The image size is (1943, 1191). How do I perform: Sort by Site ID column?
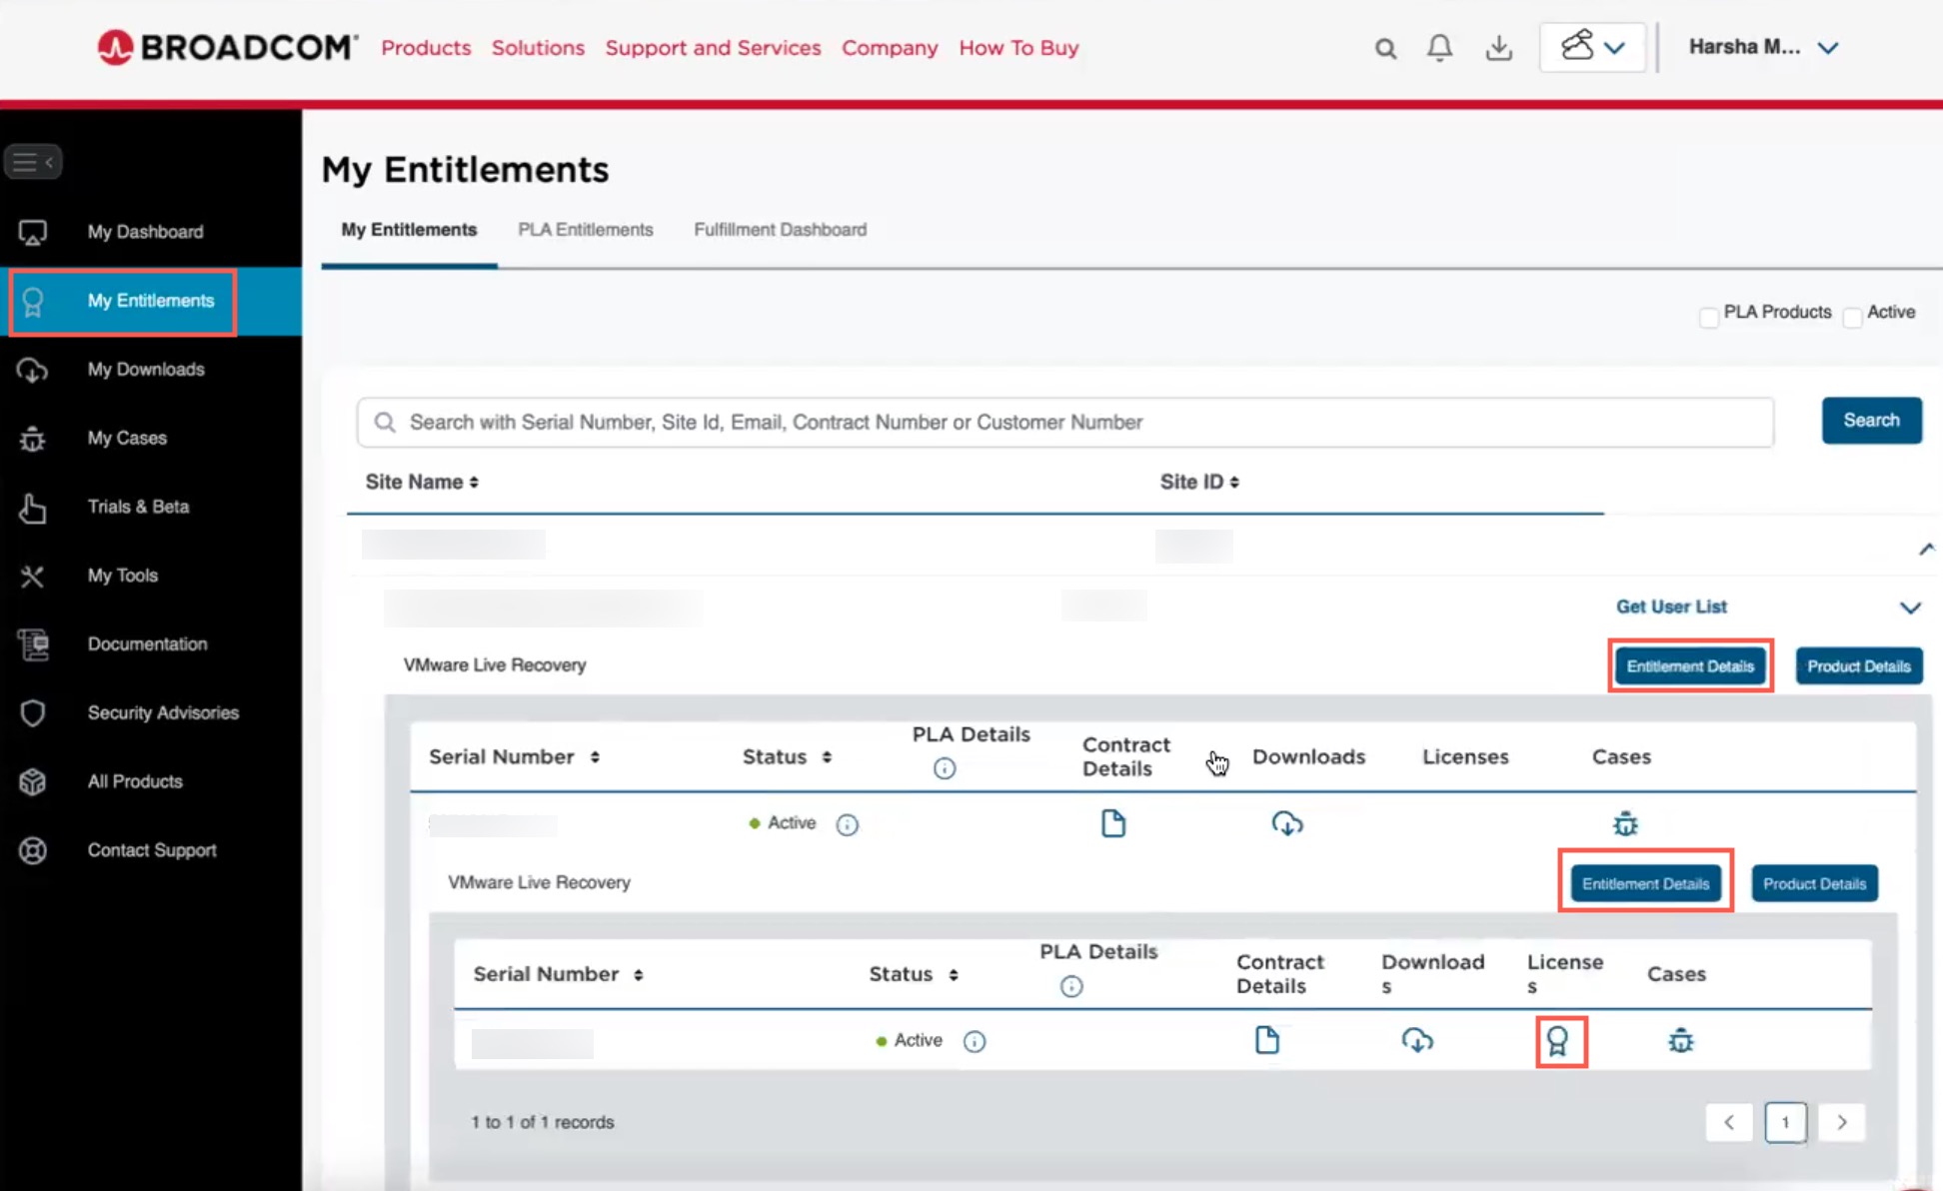coord(1199,482)
